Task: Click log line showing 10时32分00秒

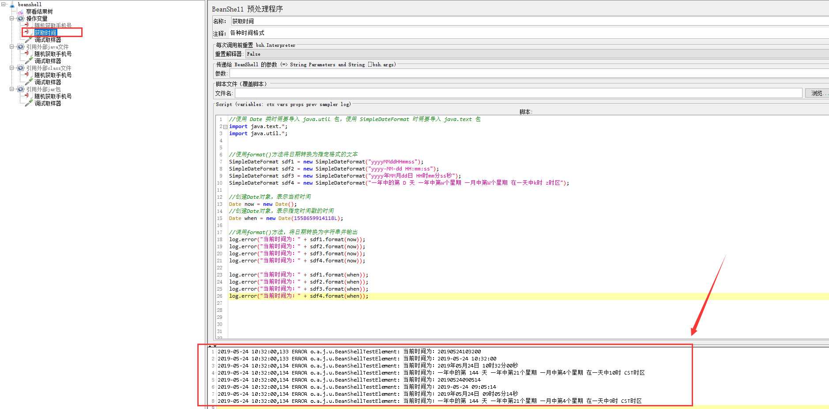Action: click(368, 366)
